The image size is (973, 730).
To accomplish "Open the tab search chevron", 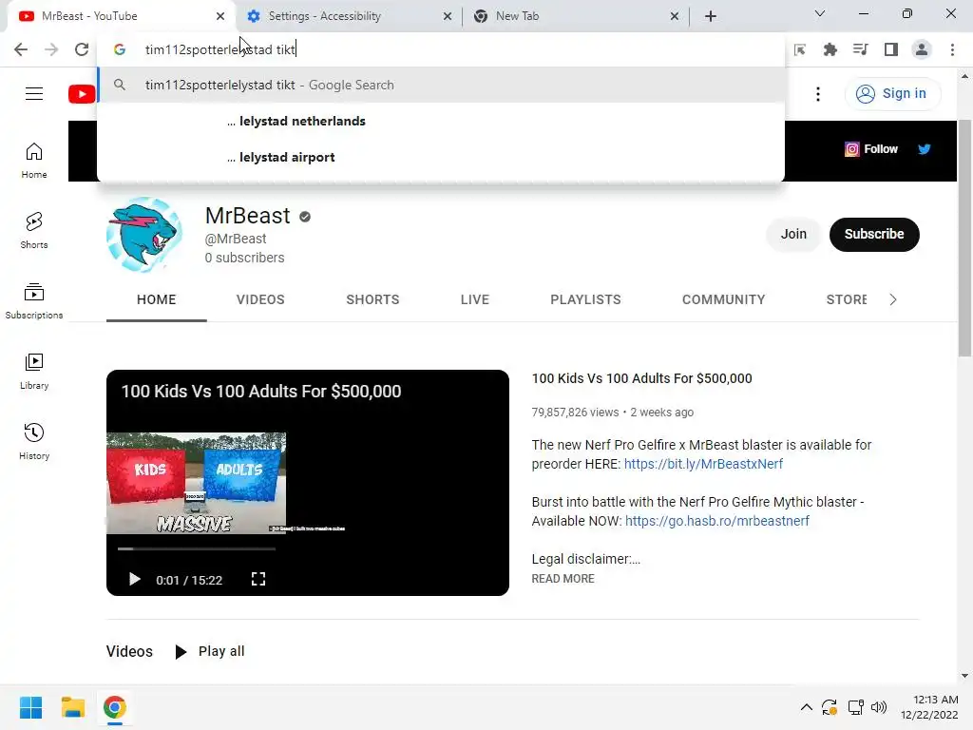I will (x=820, y=13).
